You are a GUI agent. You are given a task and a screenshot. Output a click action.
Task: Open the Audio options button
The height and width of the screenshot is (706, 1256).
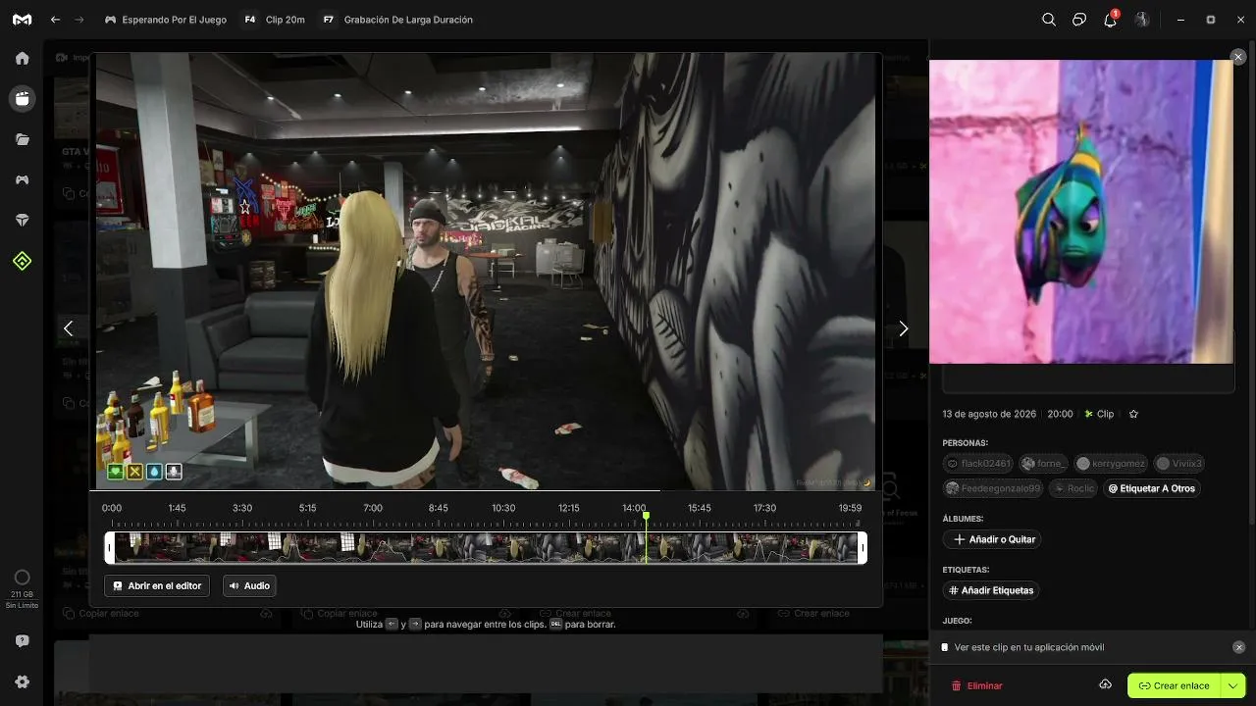(249, 585)
